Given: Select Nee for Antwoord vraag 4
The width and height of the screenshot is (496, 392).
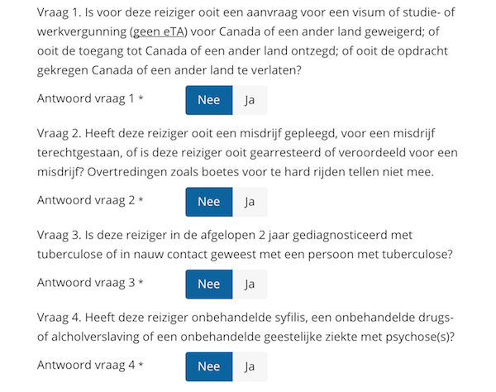Looking at the screenshot, I should coord(209,366).
